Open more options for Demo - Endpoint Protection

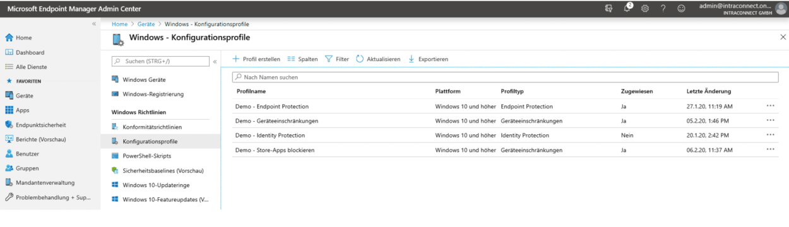(770, 106)
